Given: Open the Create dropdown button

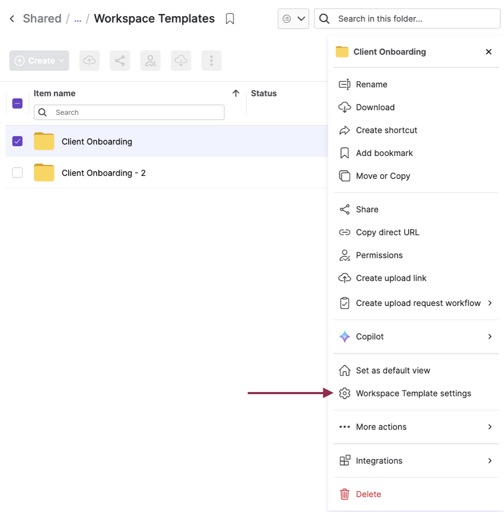Looking at the screenshot, I should pyautogui.click(x=39, y=60).
